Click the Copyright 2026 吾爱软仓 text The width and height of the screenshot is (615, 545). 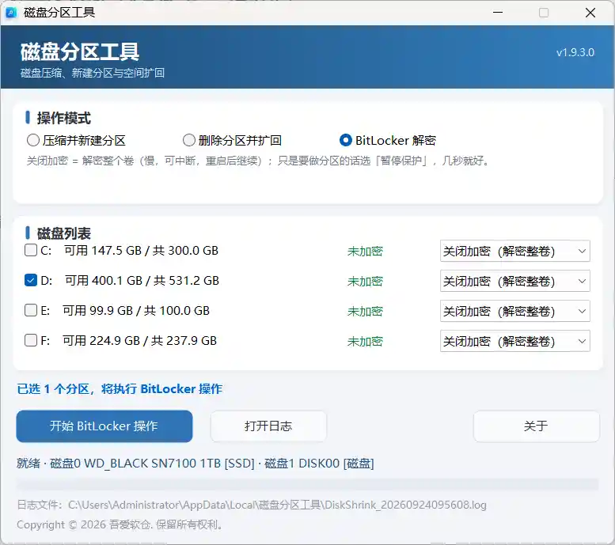pos(120,524)
